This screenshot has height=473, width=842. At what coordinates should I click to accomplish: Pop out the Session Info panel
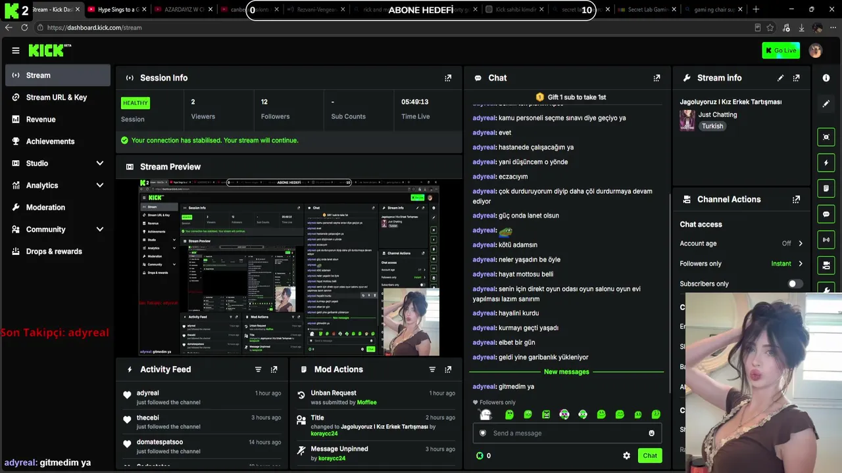click(448, 78)
